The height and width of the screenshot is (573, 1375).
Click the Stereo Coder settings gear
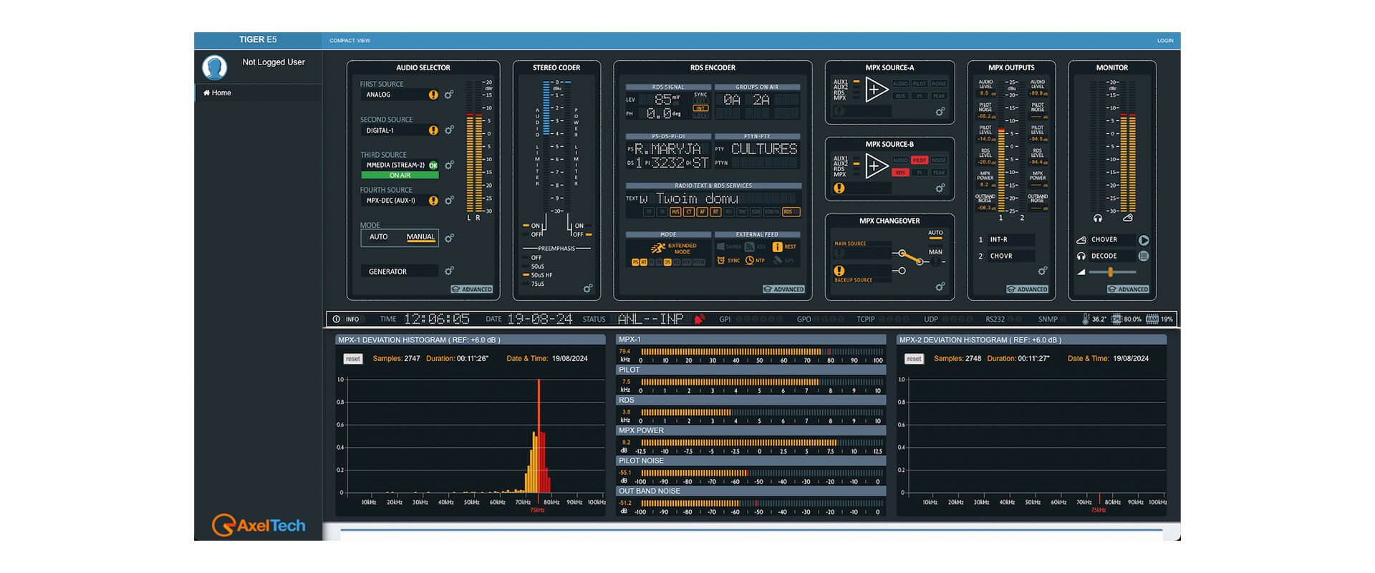click(587, 289)
